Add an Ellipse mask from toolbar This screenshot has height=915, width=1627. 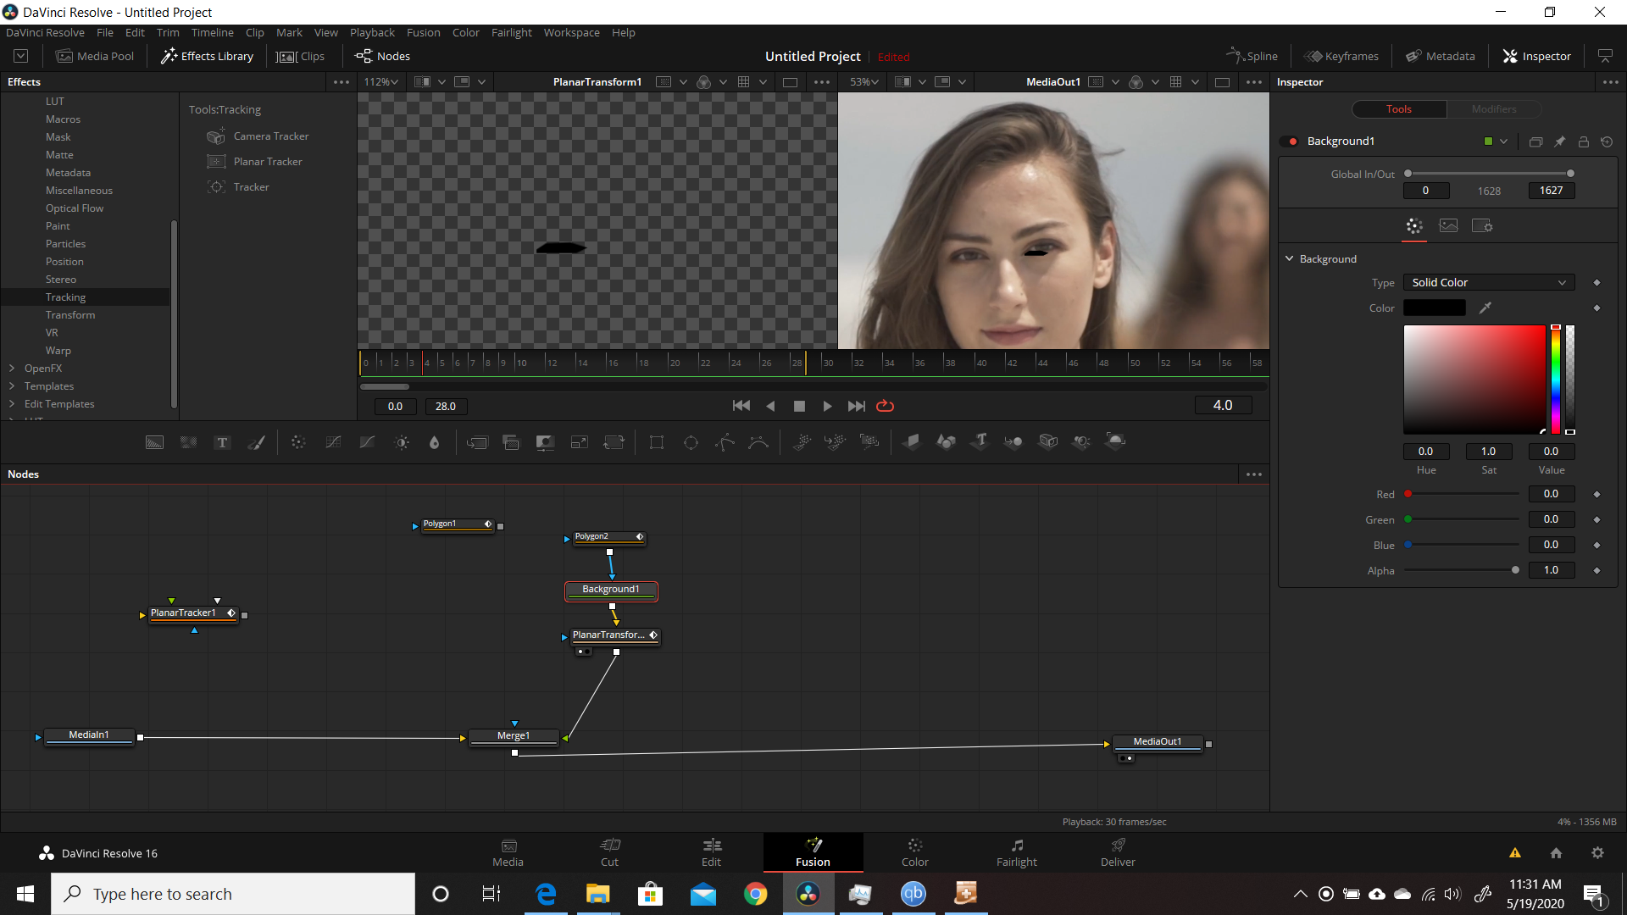tap(691, 442)
